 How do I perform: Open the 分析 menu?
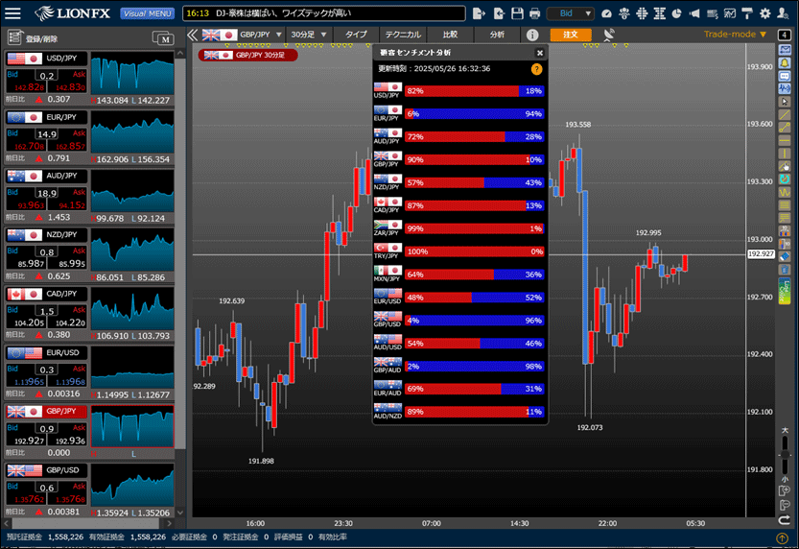pos(497,35)
